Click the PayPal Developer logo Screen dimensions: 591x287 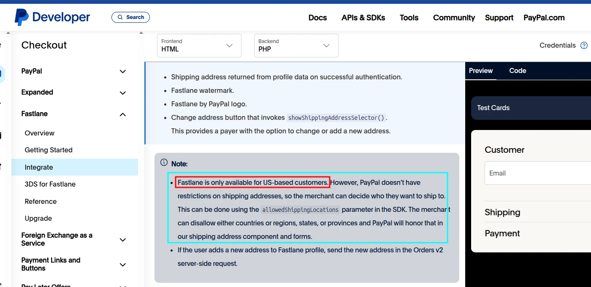(x=52, y=17)
